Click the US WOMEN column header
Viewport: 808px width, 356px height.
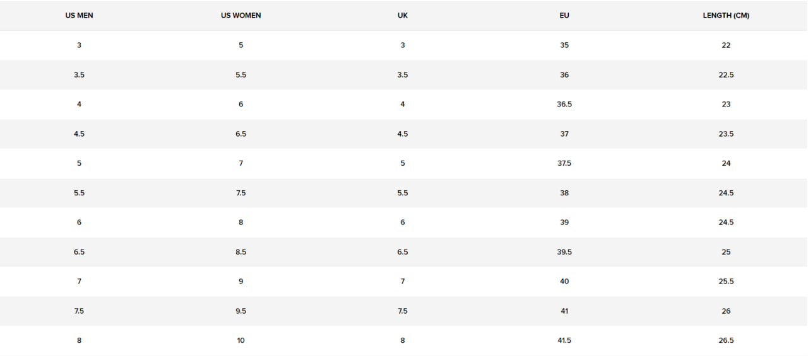[241, 16]
